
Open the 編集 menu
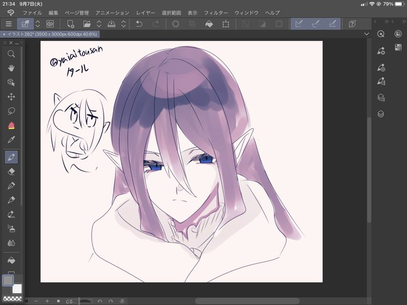(53, 13)
